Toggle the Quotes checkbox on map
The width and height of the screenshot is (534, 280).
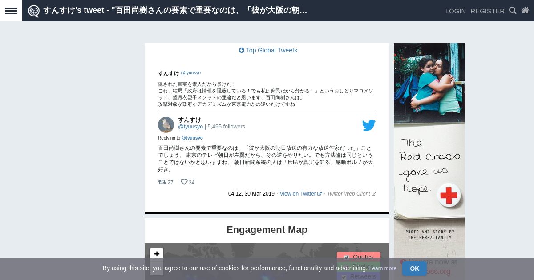coord(346,257)
